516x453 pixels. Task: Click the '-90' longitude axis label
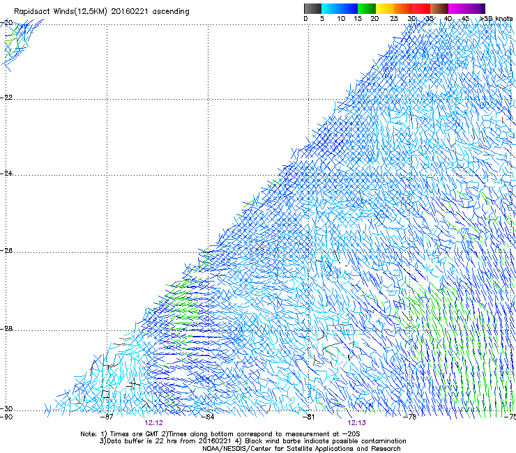(x=6, y=417)
